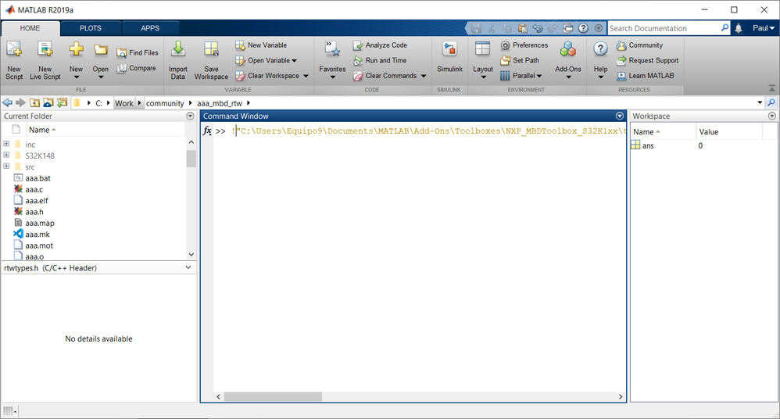
Task: Click Save Workspace
Action: [211, 61]
